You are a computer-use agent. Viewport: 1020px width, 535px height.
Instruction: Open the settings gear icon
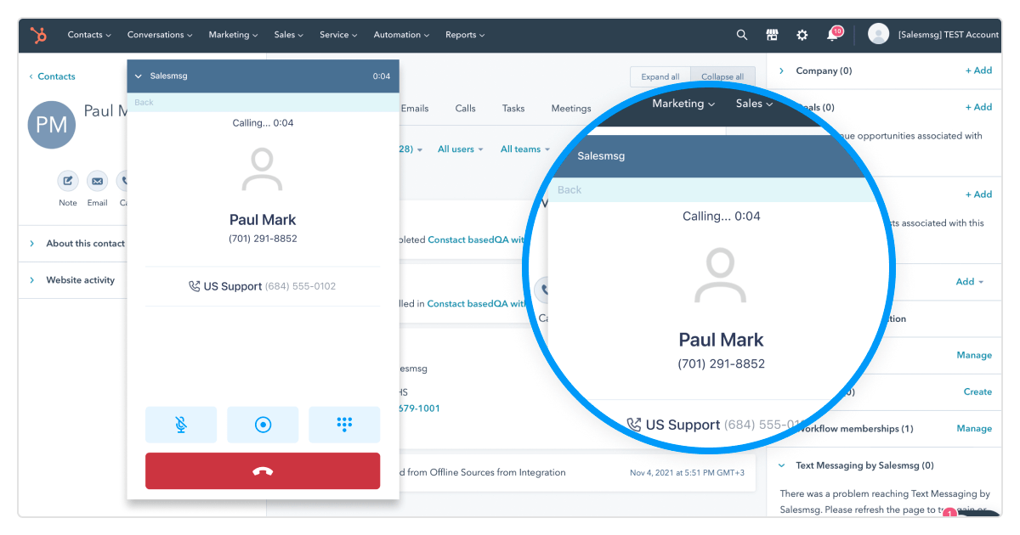802,35
